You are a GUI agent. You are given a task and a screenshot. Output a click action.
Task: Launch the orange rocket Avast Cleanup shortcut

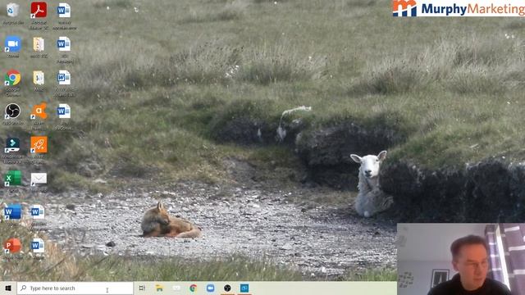[x=39, y=145]
